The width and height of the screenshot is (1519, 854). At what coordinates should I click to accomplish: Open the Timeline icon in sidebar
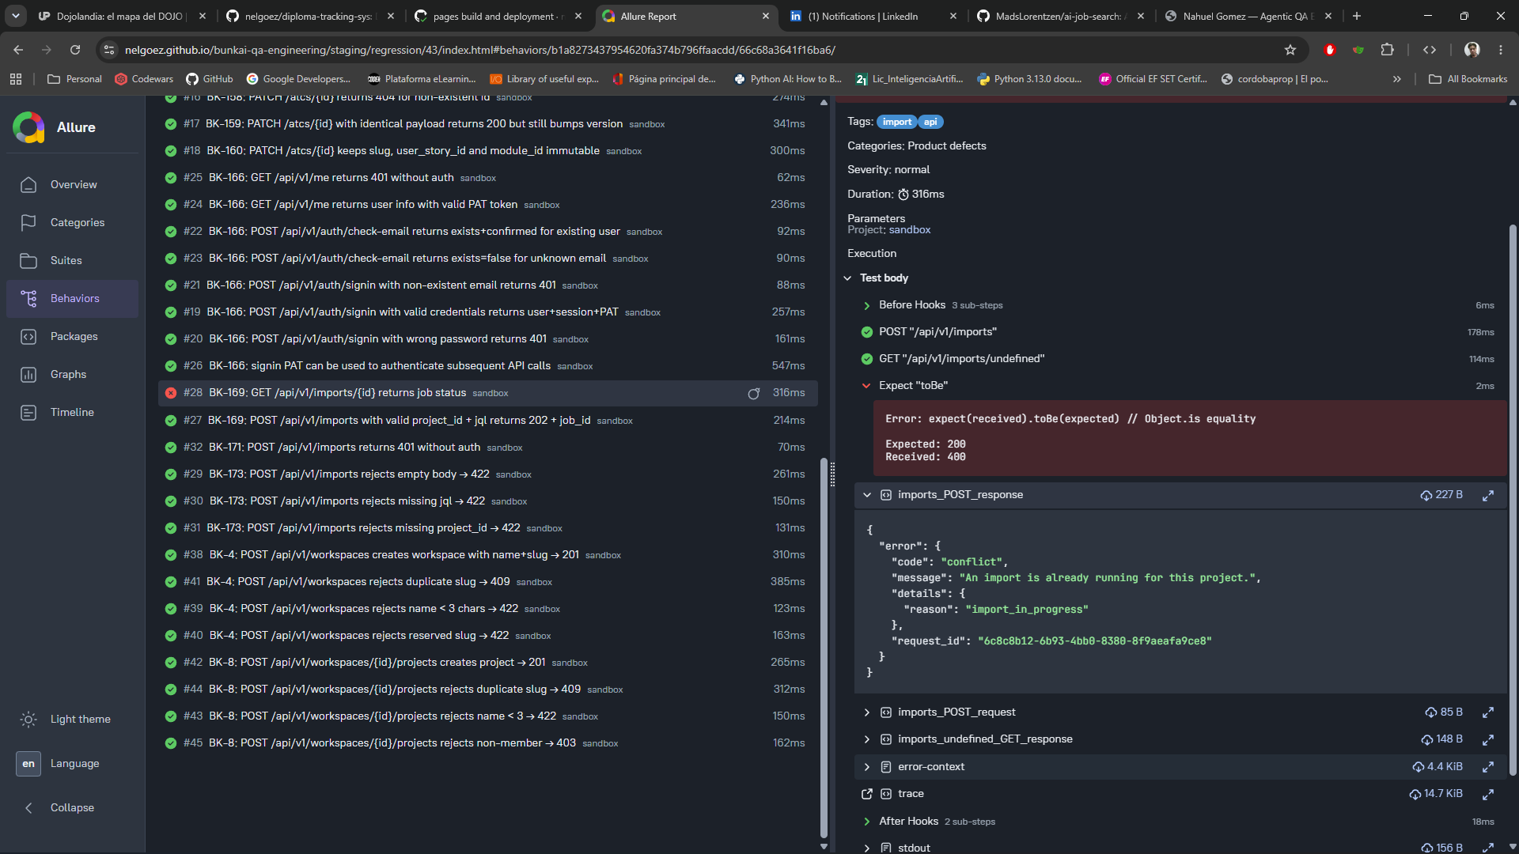[28, 412]
